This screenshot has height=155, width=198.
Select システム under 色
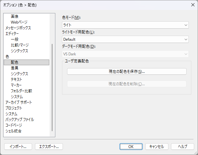tap(17, 97)
